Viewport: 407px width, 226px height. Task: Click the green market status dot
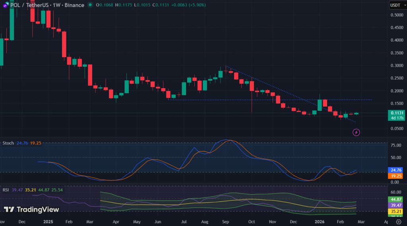coord(91,5)
